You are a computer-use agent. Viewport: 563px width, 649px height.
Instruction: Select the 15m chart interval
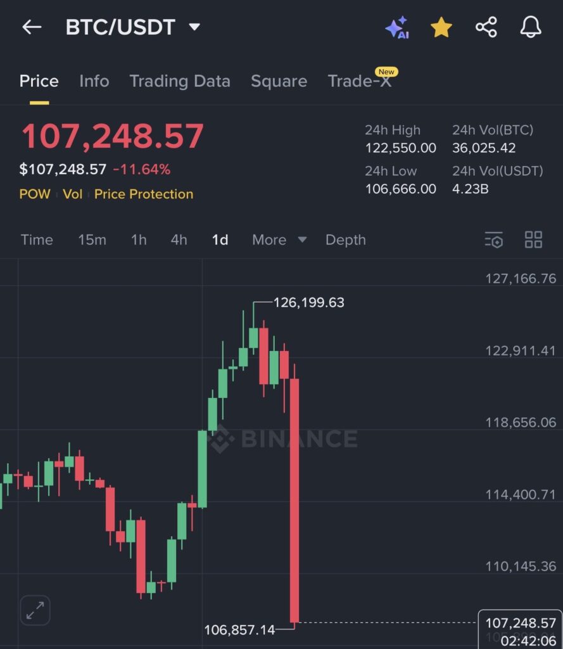tap(92, 240)
